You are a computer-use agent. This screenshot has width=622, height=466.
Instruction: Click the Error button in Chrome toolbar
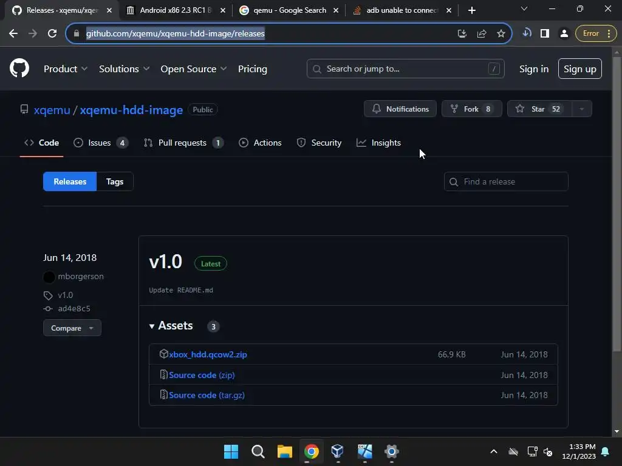click(x=590, y=33)
